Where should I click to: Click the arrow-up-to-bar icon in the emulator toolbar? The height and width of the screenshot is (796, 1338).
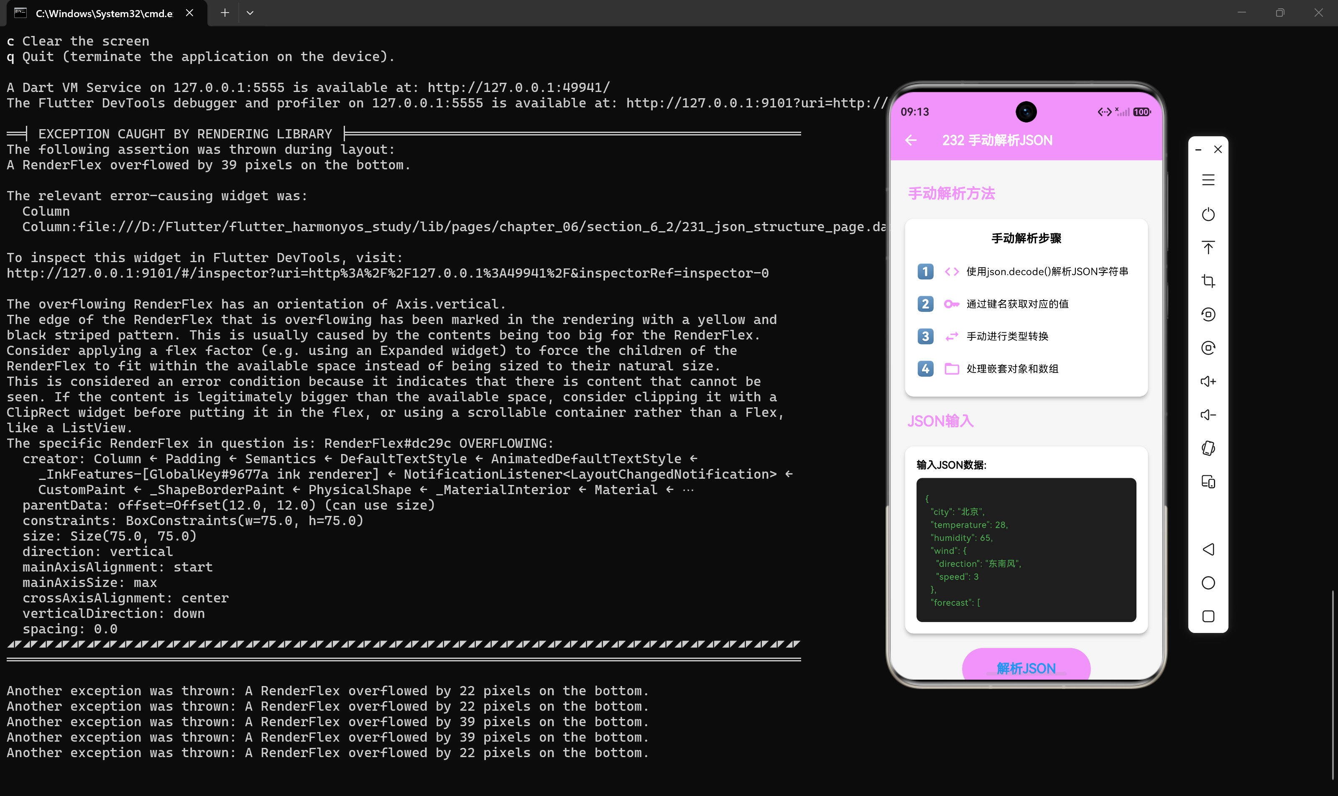1208,247
